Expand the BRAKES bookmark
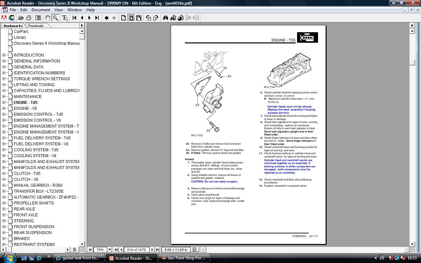The width and height of the screenshot is (421, 263). pos(4,238)
